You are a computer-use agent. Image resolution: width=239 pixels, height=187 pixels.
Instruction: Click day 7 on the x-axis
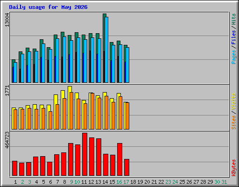[x=57, y=182]
